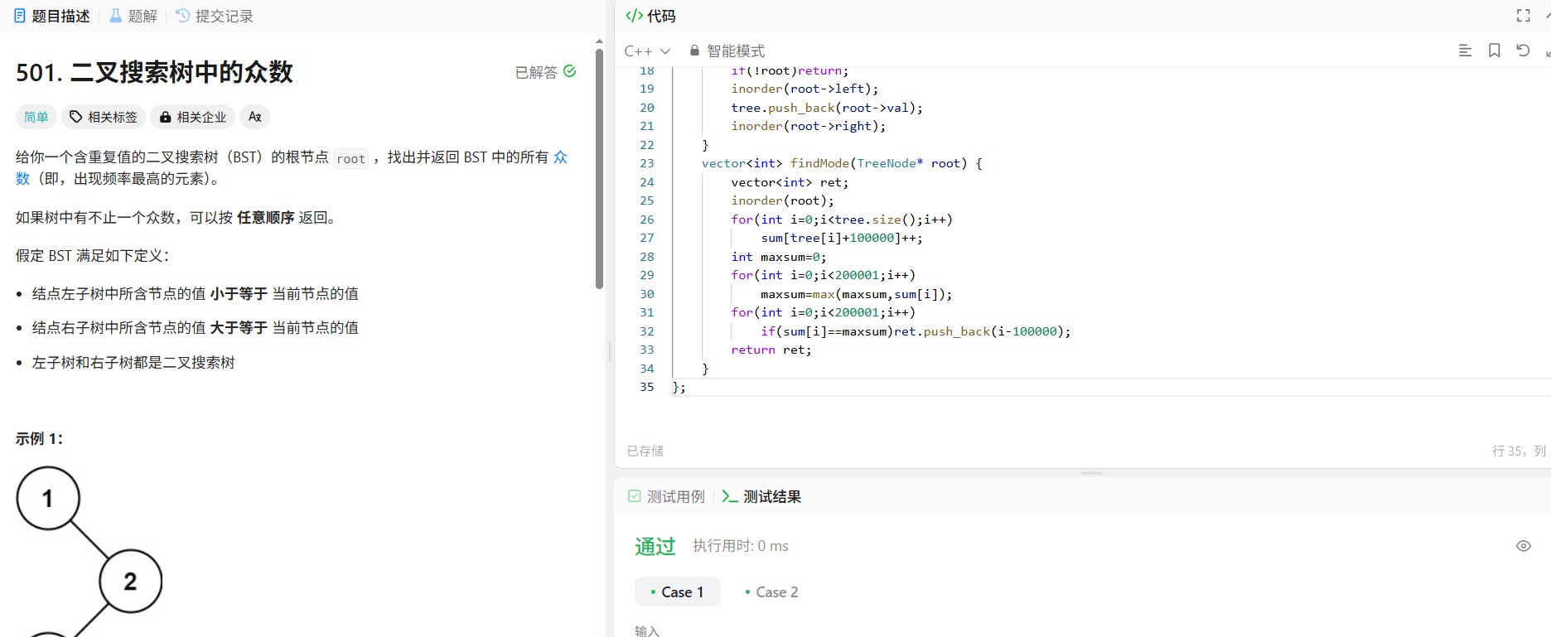Open 相关企业 locked button

(193, 117)
